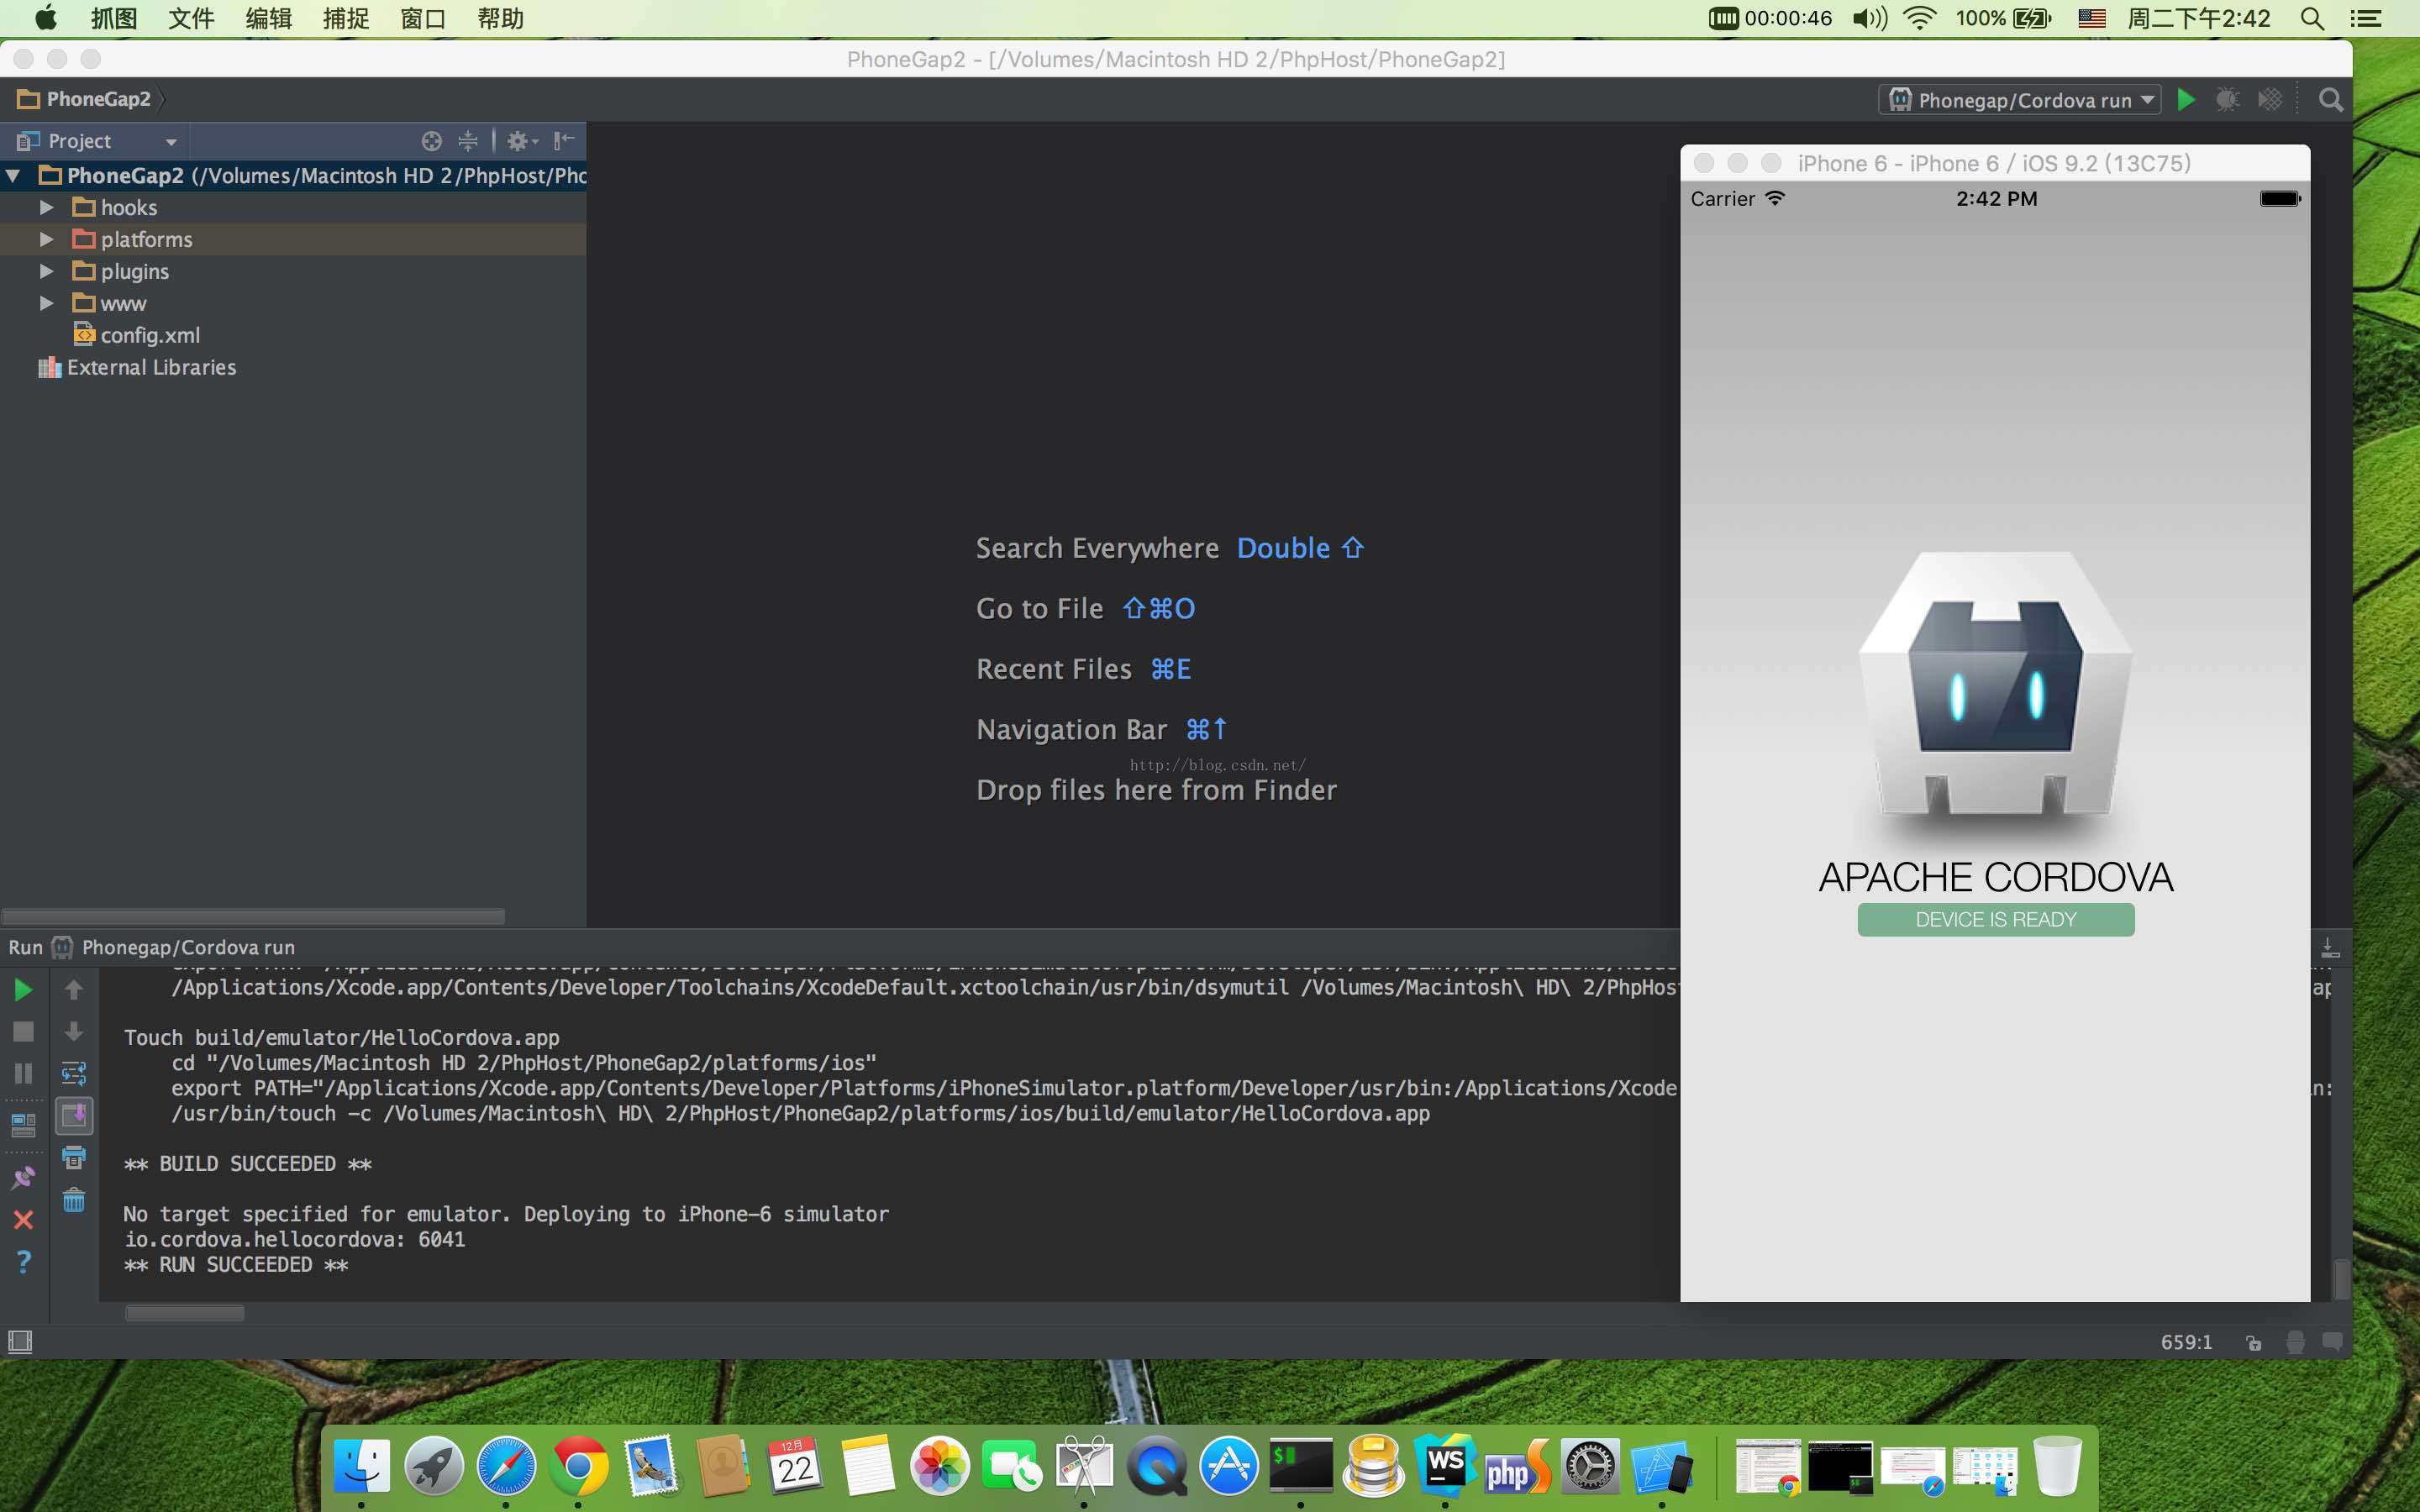Click the volume icon in menu bar

[x=1869, y=18]
